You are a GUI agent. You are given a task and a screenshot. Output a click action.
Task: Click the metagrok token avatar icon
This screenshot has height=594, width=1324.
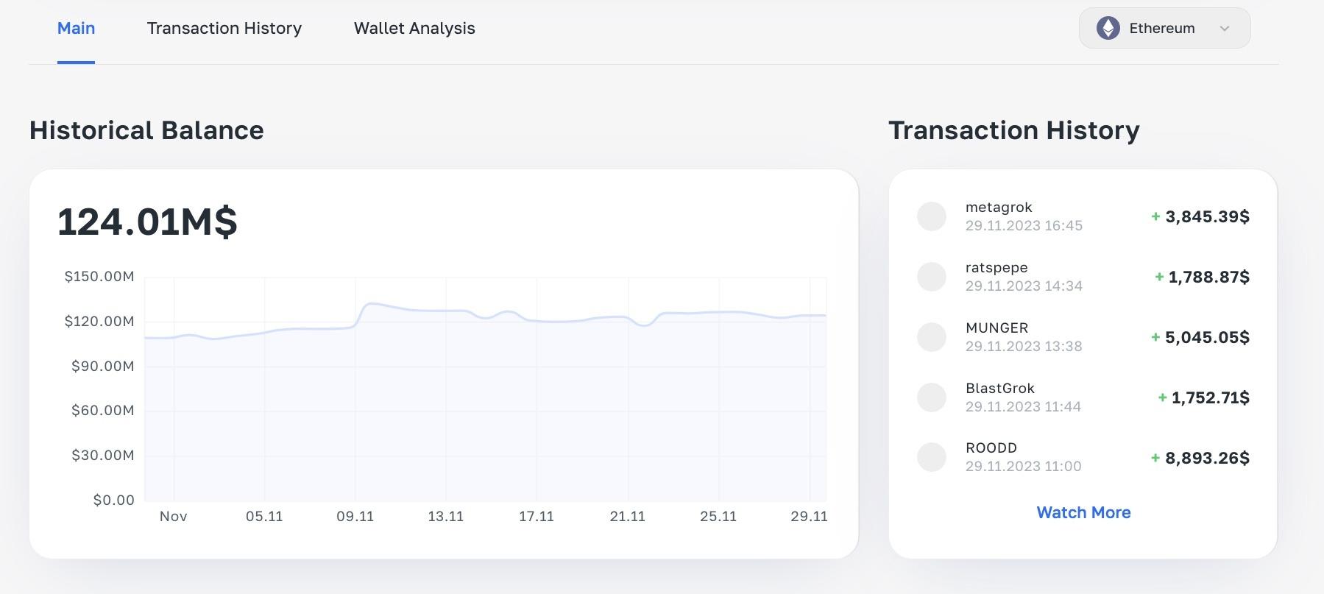(932, 216)
